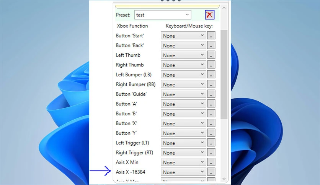Click the "Button 'Start'" label
Image resolution: width=320 pixels, height=185 pixels.
[x=130, y=36]
